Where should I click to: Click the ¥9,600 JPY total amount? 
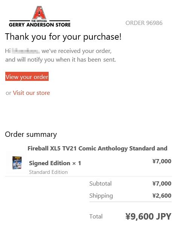[148, 216]
